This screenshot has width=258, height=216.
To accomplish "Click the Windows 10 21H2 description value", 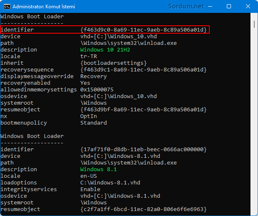I will pyautogui.click(x=105, y=49).
